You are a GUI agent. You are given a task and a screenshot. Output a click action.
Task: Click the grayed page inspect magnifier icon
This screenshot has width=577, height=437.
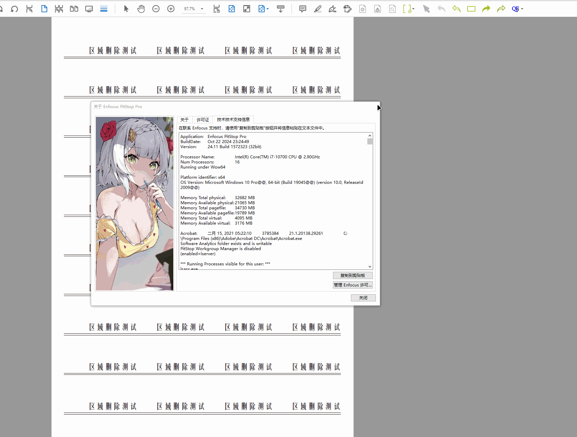point(392,9)
